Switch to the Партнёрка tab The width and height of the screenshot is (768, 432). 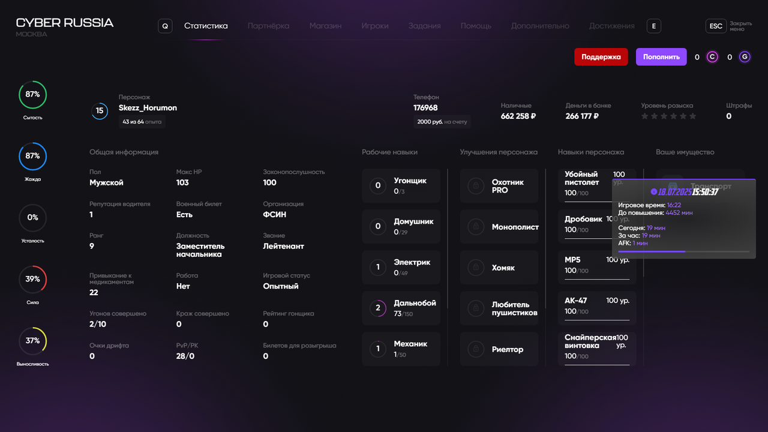pos(268,26)
